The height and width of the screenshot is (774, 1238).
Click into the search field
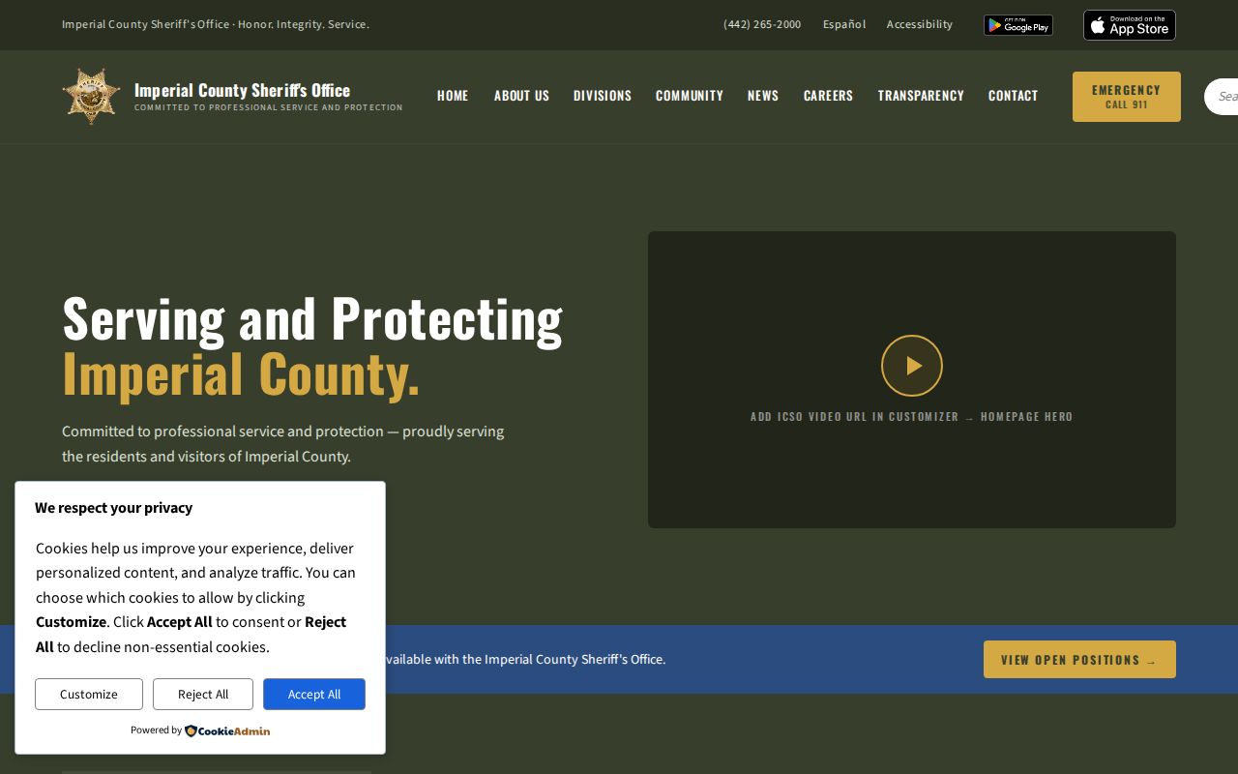[x=1221, y=97]
